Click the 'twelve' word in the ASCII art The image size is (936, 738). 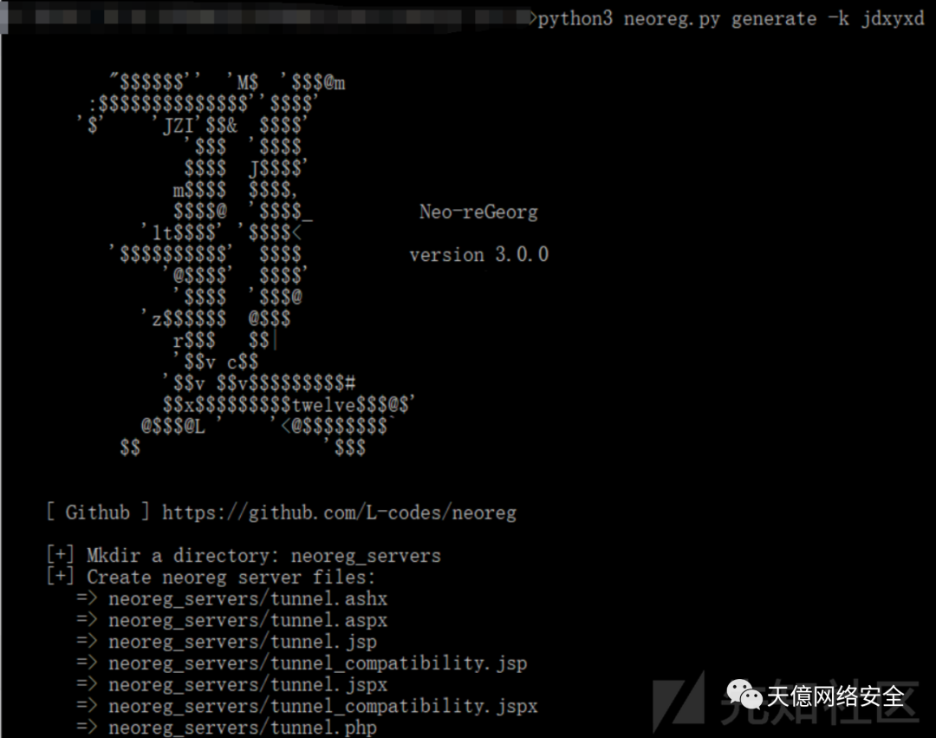[x=324, y=405]
